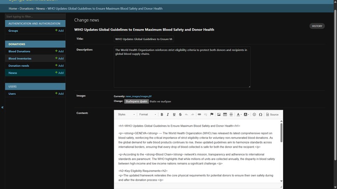337x189 pixels.
Task: Click the unlink icon in editor toolbar
Action: point(205,115)
